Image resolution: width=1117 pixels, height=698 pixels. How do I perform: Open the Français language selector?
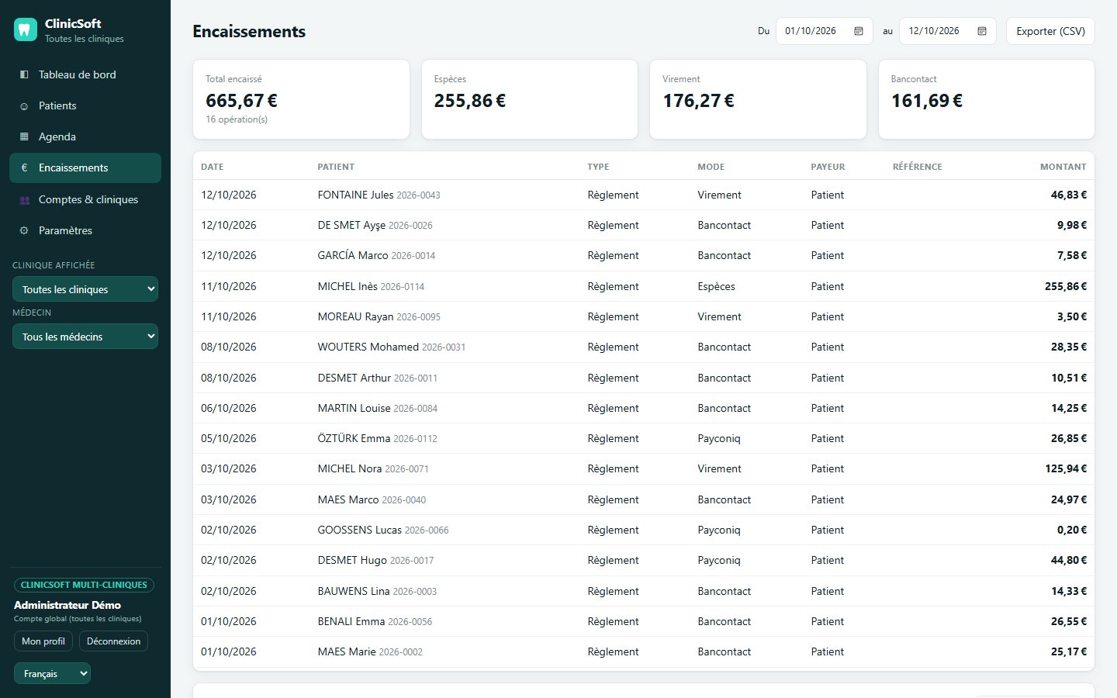click(x=52, y=673)
